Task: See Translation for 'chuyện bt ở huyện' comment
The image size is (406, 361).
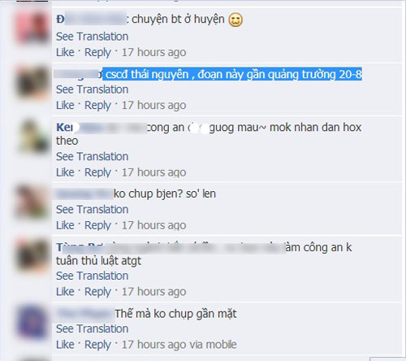Action: click(x=92, y=37)
